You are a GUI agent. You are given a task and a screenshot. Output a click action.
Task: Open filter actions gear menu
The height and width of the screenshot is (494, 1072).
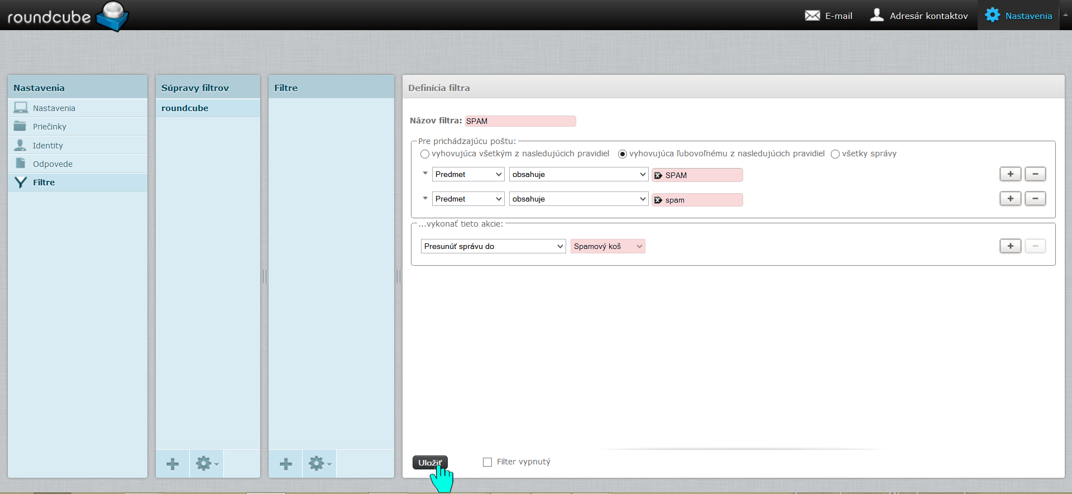tap(320, 464)
